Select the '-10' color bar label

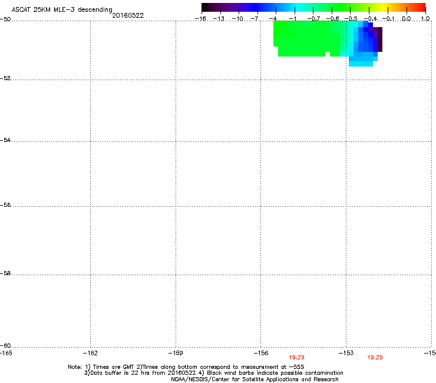pos(237,19)
